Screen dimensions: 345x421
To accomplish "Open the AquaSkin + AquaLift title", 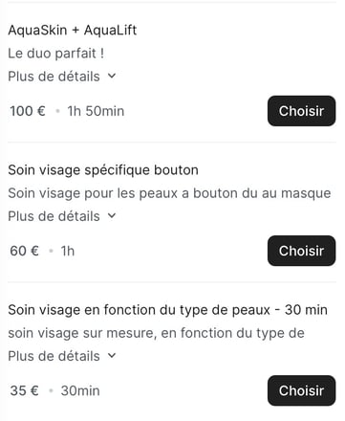I will 73,31.
